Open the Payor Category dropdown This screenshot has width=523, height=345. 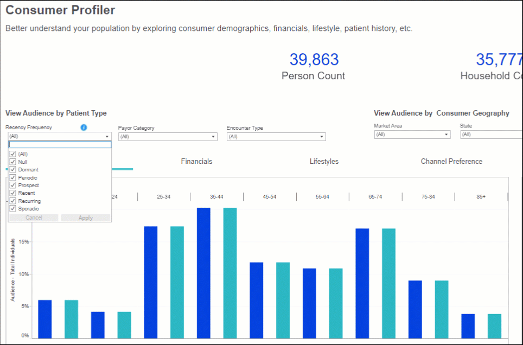pos(167,137)
